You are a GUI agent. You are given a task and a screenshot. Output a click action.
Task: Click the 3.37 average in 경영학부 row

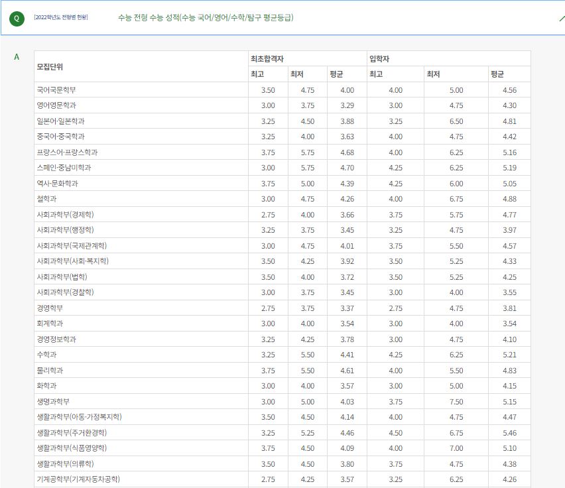tap(347, 308)
